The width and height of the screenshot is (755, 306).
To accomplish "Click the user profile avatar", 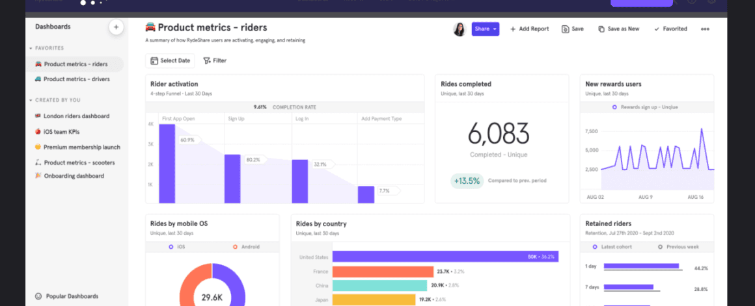I will [459, 29].
